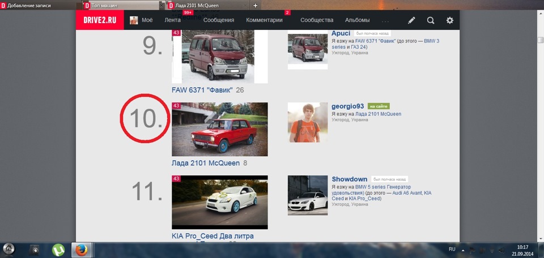Show hidden tray icons arrow
Screen dimensions: 544x258
(463, 250)
